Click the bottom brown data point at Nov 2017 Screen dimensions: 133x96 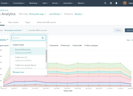[35, 84]
